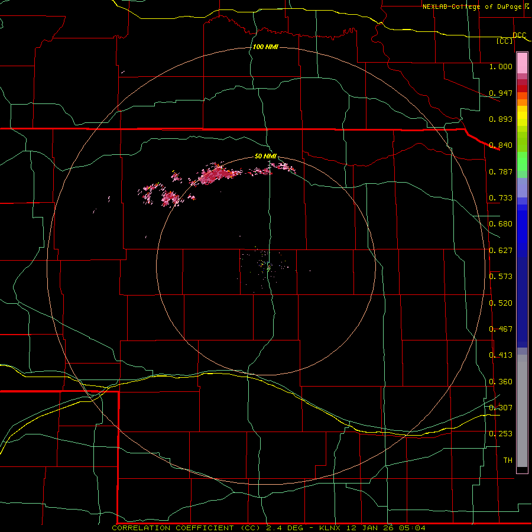Click the gray color bar segment
This screenshot has width=532, height=532.
pyautogui.click(x=522, y=411)
